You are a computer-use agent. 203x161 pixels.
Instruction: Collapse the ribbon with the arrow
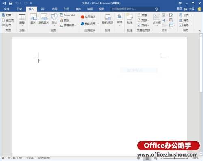click(199, 31)
